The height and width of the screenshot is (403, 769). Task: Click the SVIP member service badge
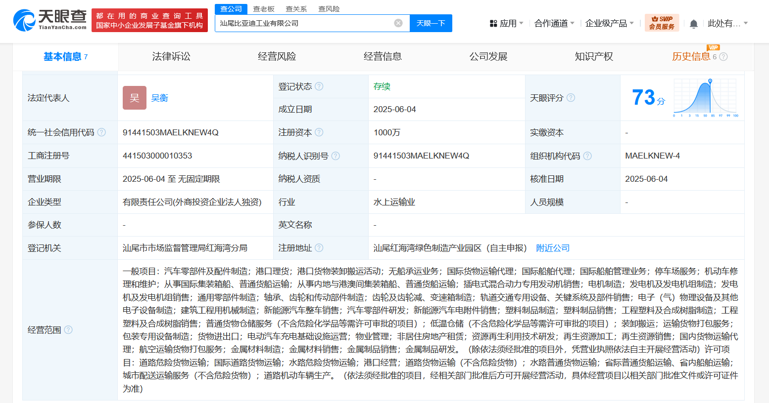coord(662,23)
